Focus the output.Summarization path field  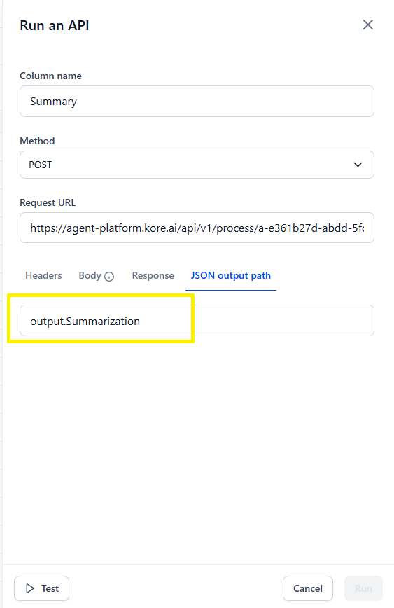click(197, 321)
